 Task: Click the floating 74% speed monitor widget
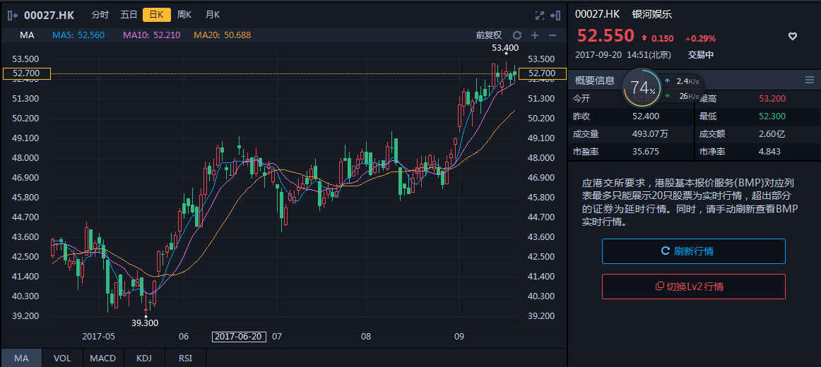642,88
